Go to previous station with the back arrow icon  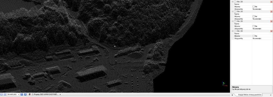(x=5, y=94)
